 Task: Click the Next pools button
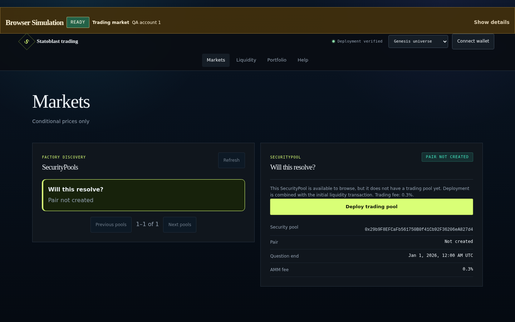[x=180, y=225]
